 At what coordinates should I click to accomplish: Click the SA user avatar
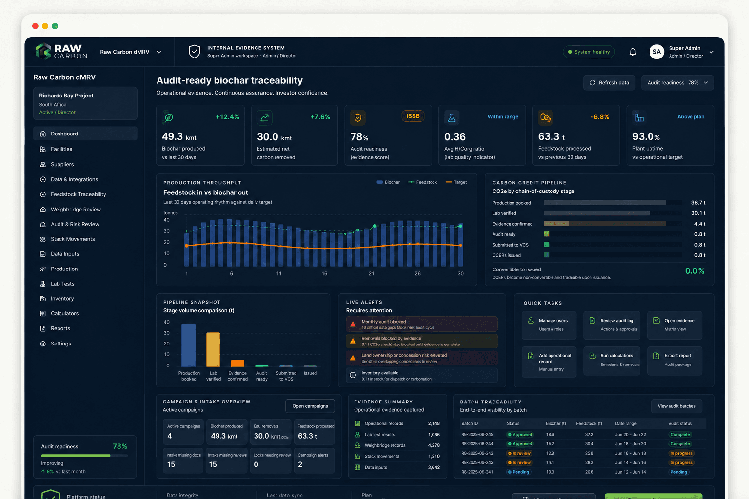click(x=657, y=52)
